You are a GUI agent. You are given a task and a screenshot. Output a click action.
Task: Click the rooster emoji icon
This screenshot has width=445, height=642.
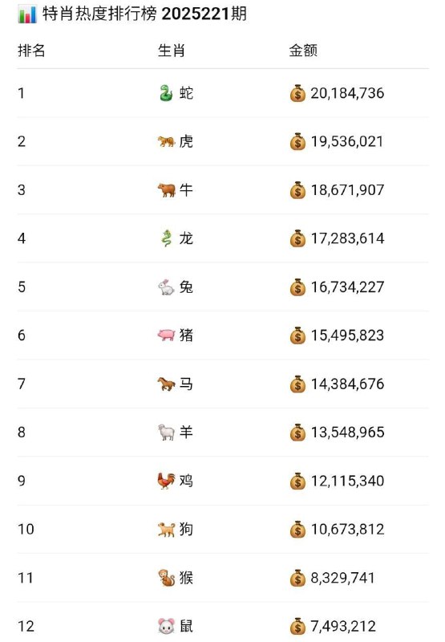167,481
